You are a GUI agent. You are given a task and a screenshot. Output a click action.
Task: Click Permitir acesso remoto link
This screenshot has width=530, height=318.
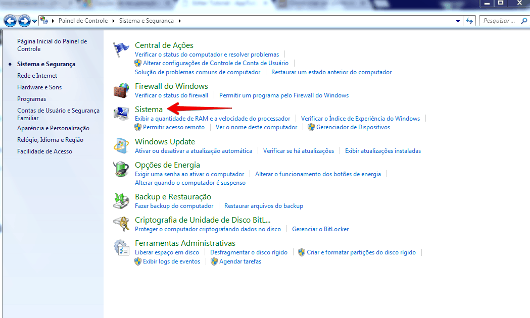coord(174,127)
